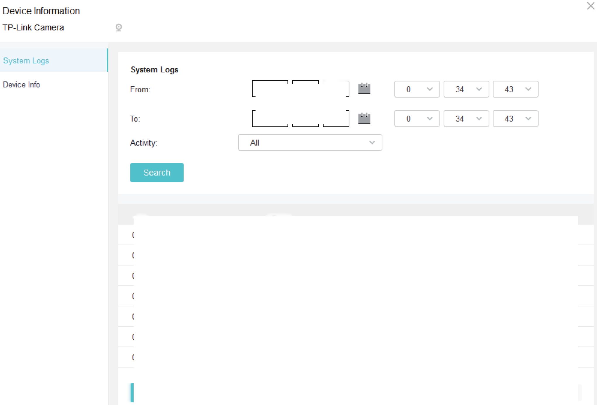
Task: Click the From date input field
Action: tap(301, 89)
